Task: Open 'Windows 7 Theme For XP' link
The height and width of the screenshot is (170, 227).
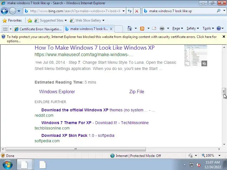Action: pos(95,123)
